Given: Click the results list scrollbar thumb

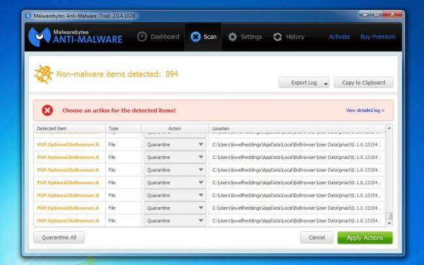Looking at the screenshot, I should [x=389, y=215].
